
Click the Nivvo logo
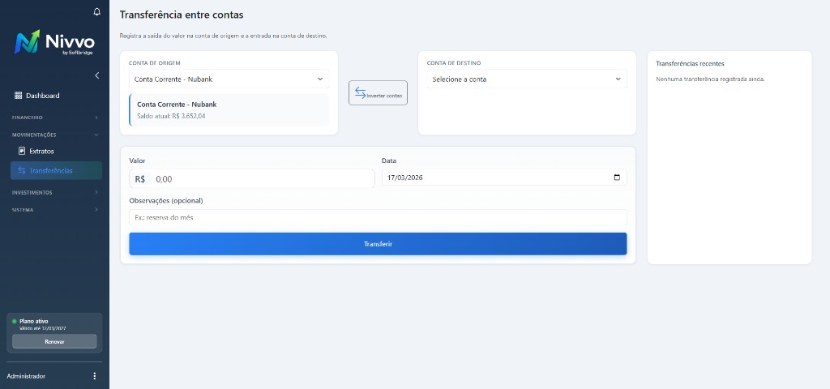coord(54,42)
